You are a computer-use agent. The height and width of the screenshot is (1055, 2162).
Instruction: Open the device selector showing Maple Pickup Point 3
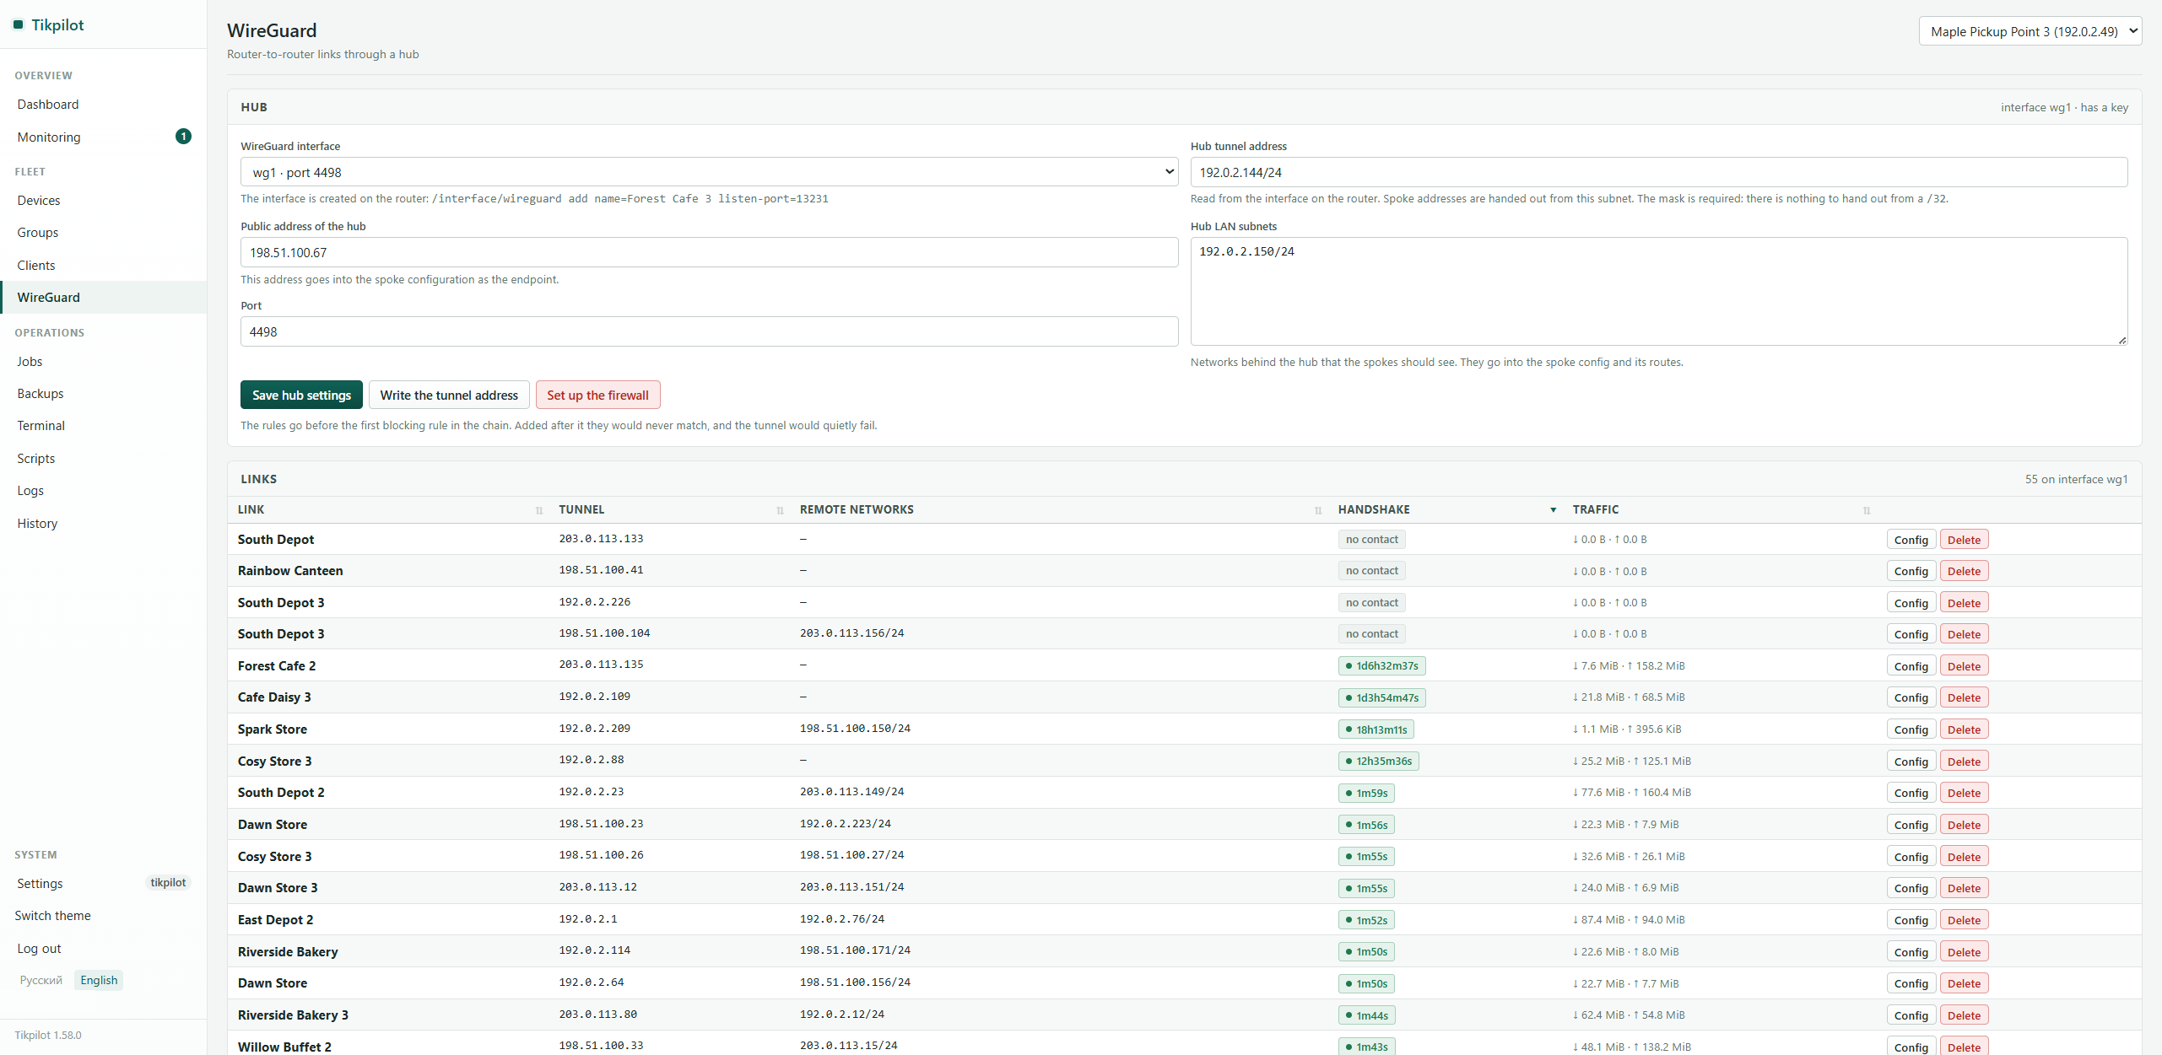pos(2030,31)
